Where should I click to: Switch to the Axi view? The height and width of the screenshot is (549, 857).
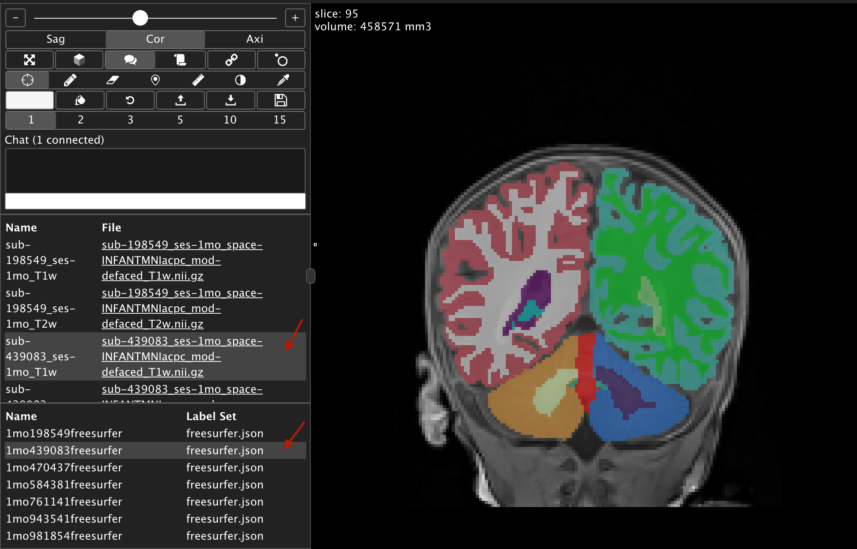pyautogui.click(x=255, y=39)
